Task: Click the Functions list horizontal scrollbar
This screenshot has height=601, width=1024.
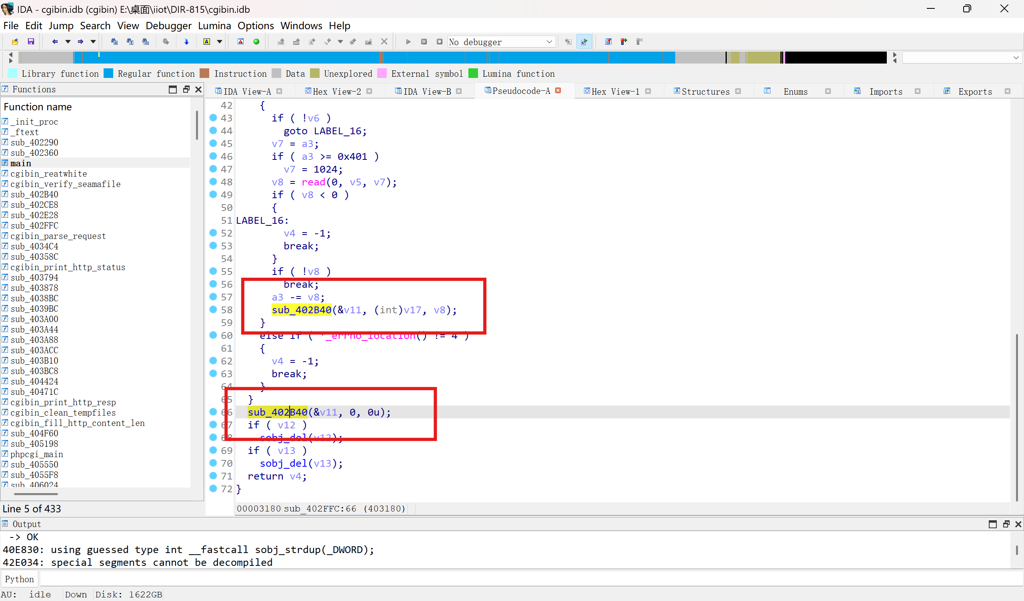Action: (x=36, y=494)
